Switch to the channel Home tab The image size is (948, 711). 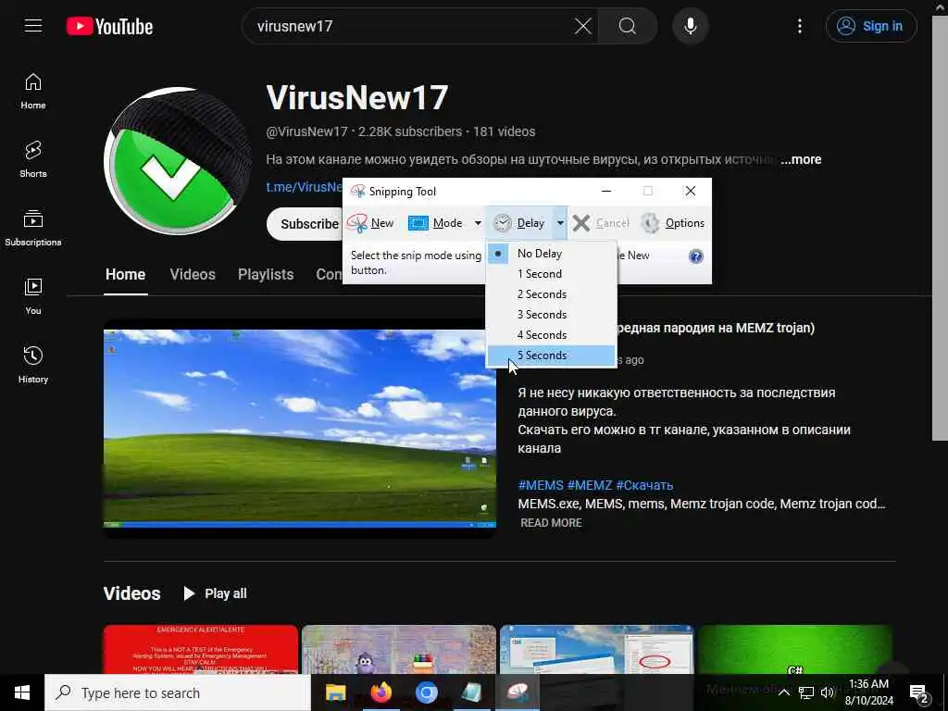[125, 274]
